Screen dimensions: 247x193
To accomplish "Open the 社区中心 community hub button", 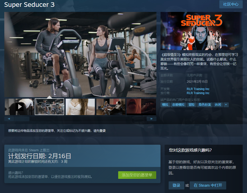I will pyautogui.click(x=231, y=4).
